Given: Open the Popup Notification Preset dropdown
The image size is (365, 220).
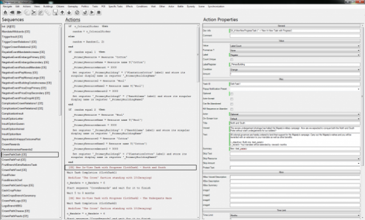Looking at the screenshot, I should point(295,89).
